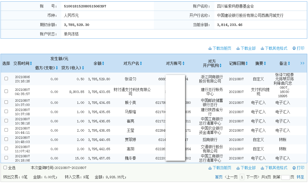Click credit amount 15.00 in 魏冬春 row
Image resolution: width=308 pixels, height=183 pixels.
(80, 158)
